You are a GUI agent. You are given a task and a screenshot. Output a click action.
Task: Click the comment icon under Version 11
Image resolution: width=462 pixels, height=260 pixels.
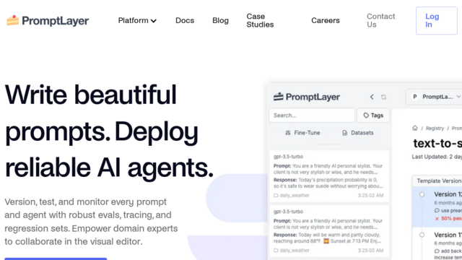click(x=437, y=251)
